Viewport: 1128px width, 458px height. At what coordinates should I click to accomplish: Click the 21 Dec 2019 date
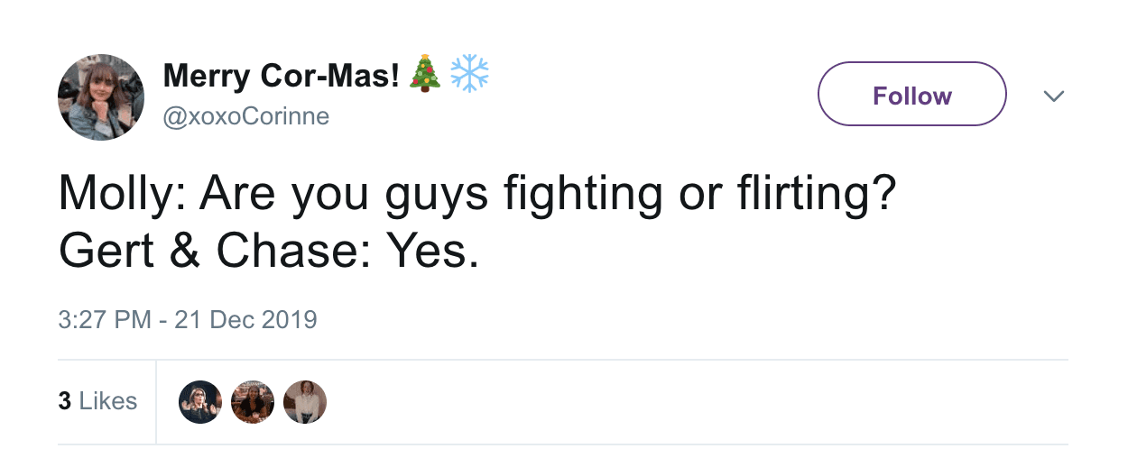(x=245, y=320)
